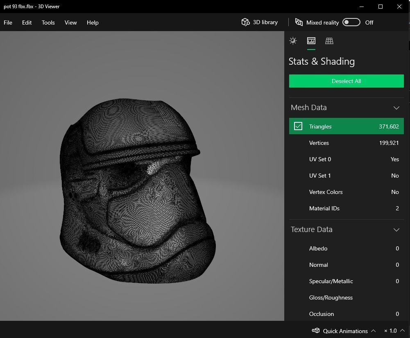Screen dimensions: 410x338
Task: Select the Occlusion texture row
Action: (x=346, y=314)
